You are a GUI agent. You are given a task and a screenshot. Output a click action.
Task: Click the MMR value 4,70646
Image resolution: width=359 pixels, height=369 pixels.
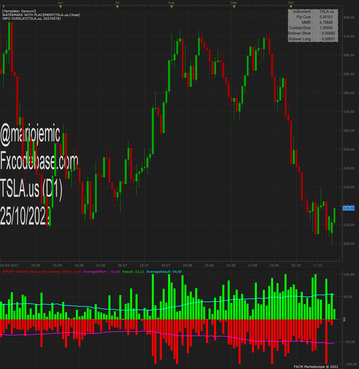(326, 22)
